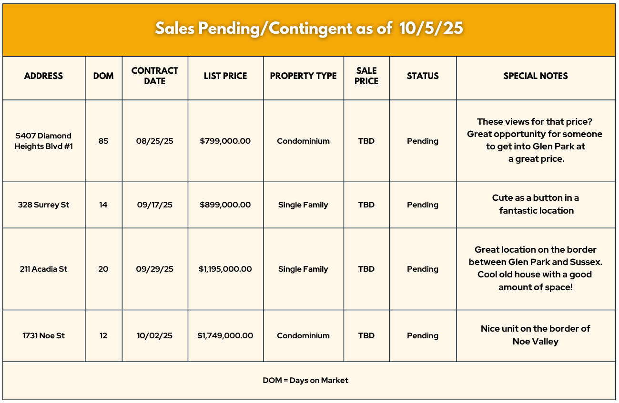The image size is (619, 403).
Task: Select the DOM value 85 cell
Action: [103, 141]
